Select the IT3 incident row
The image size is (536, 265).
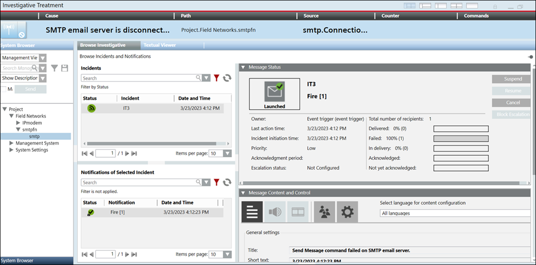coord(153,108)
